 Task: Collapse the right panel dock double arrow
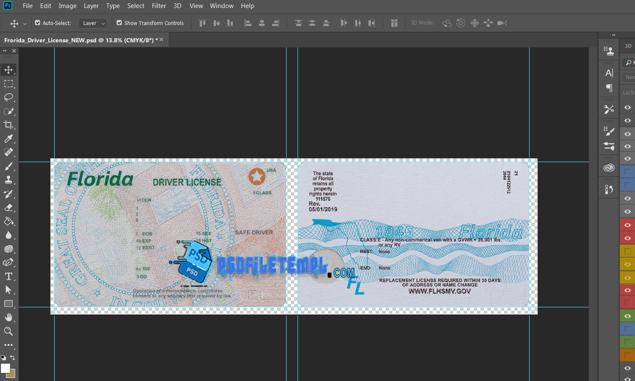(x=614, y=35)
